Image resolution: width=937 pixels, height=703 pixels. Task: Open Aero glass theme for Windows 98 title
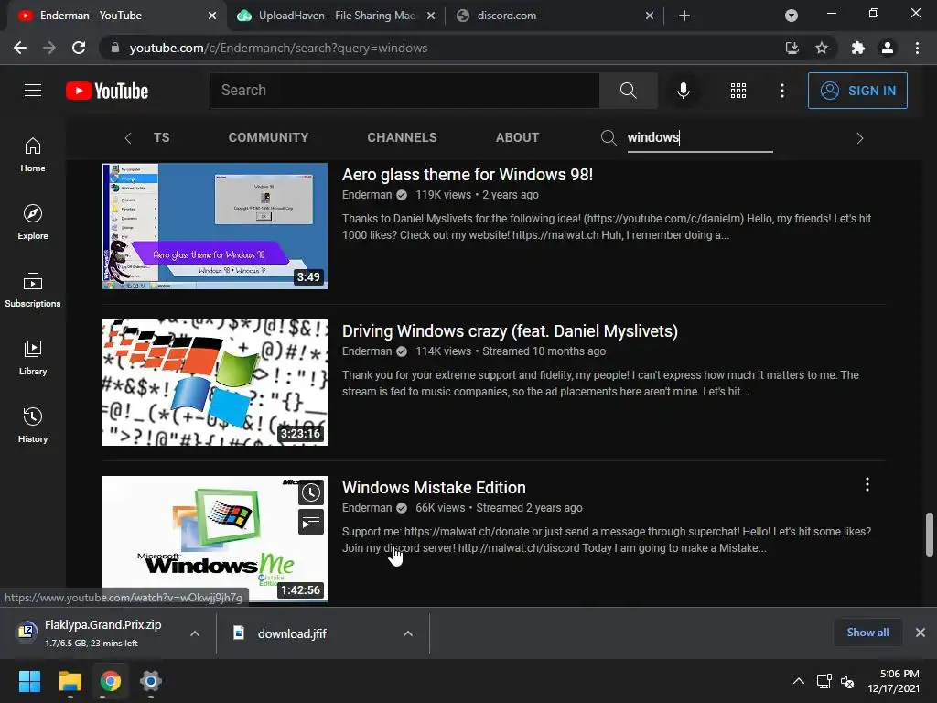[468, 175]
